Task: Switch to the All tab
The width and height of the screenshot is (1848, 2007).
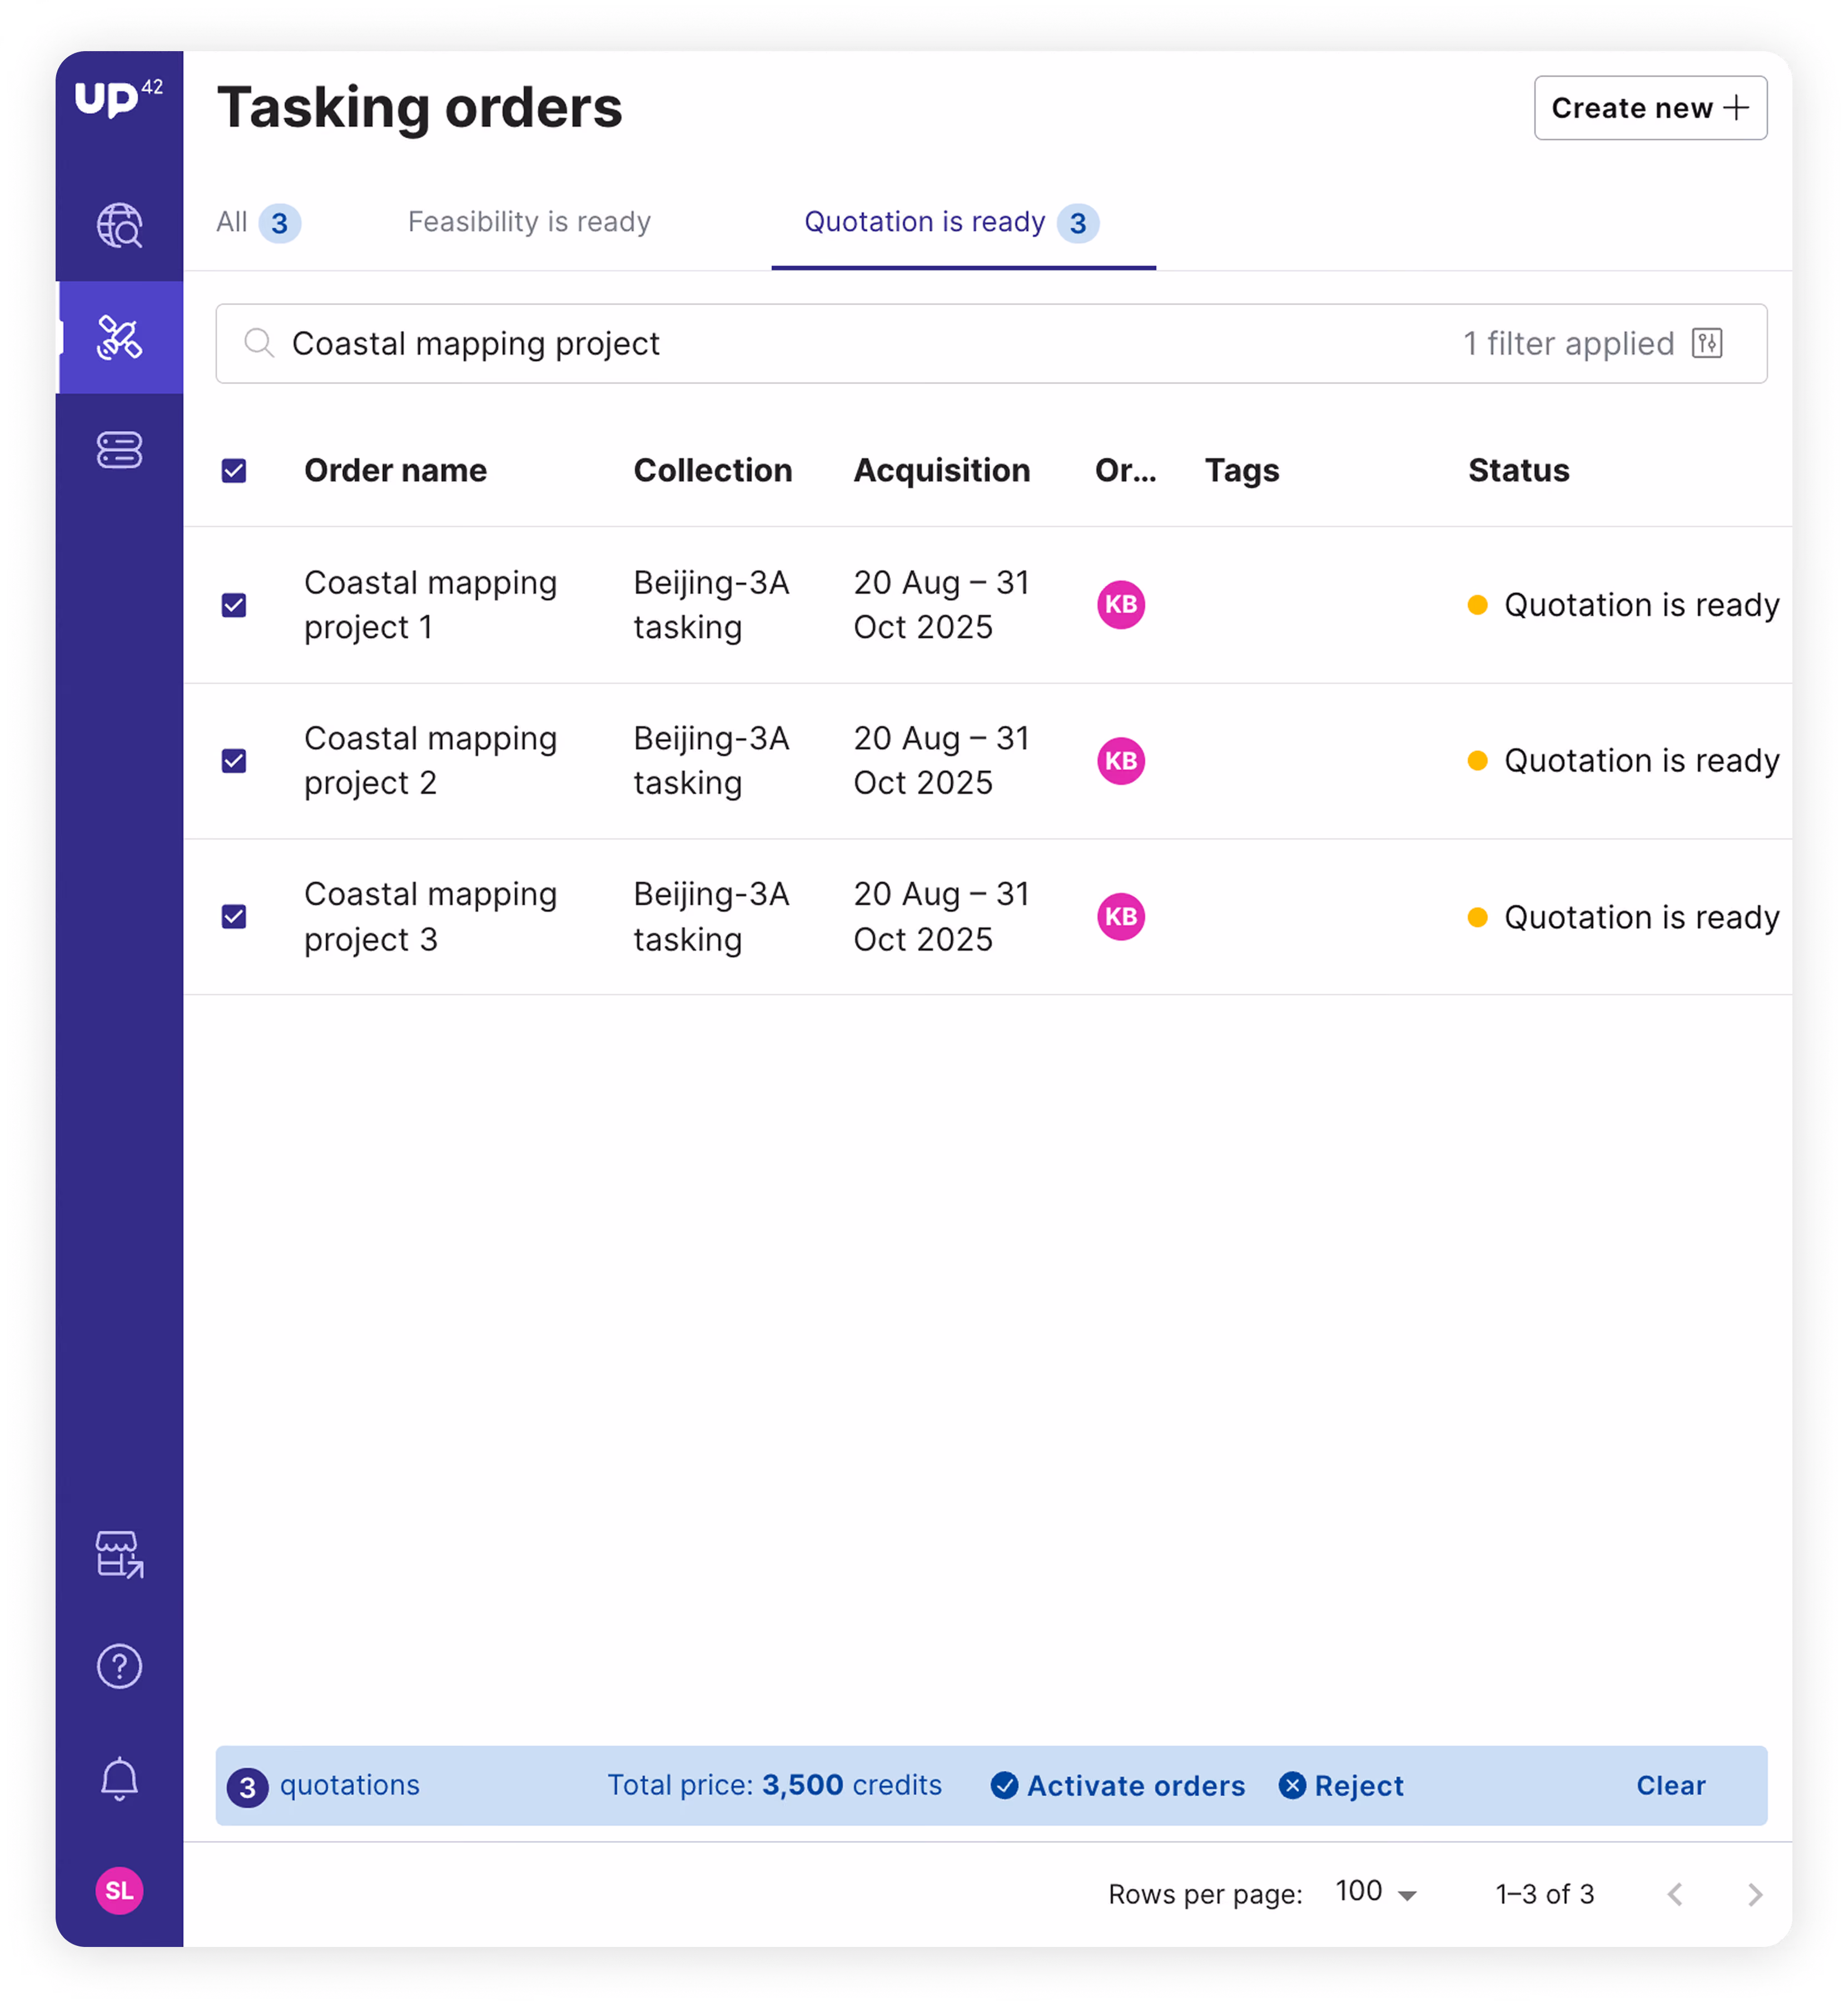Action: tap(258, 222)
